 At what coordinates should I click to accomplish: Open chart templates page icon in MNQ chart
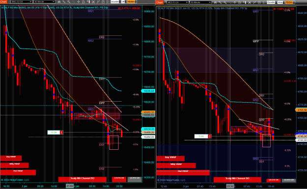pos(84,2)
